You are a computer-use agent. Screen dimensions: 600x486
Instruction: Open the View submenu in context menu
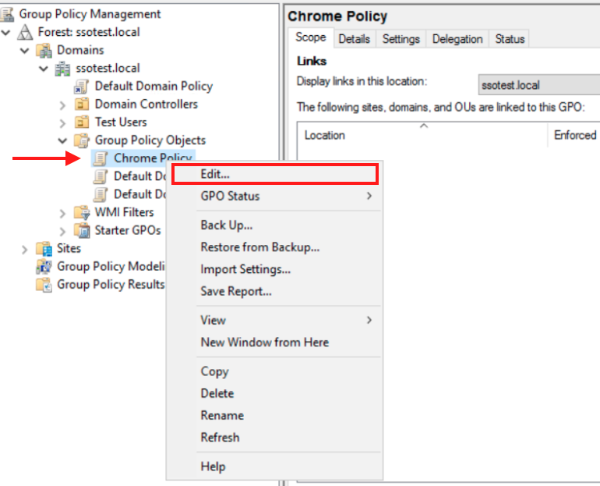(369, 320)
